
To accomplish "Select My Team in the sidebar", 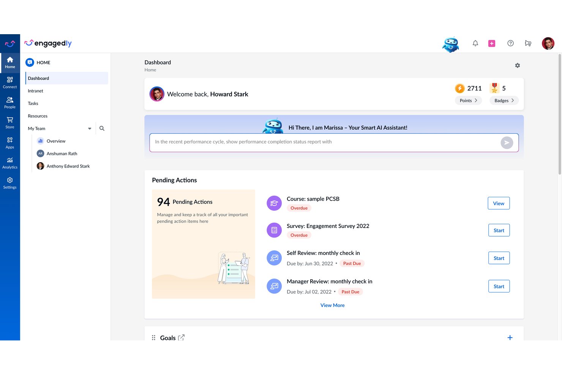I will pyautogui.click(x=36, y=128).
